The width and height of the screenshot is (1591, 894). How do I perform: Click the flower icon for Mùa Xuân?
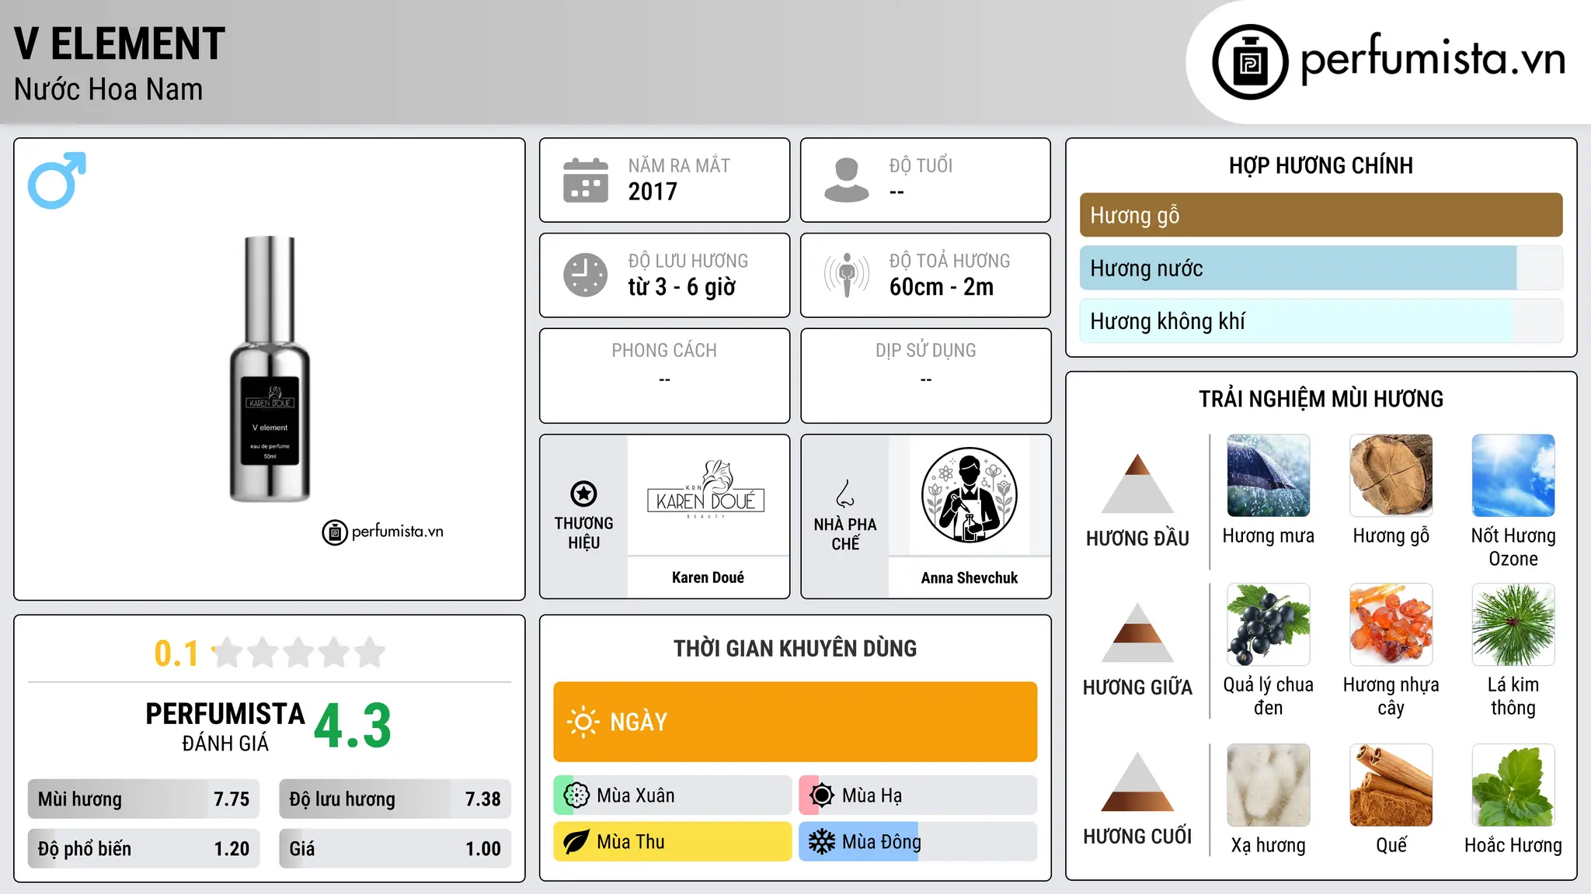point(576,795)
